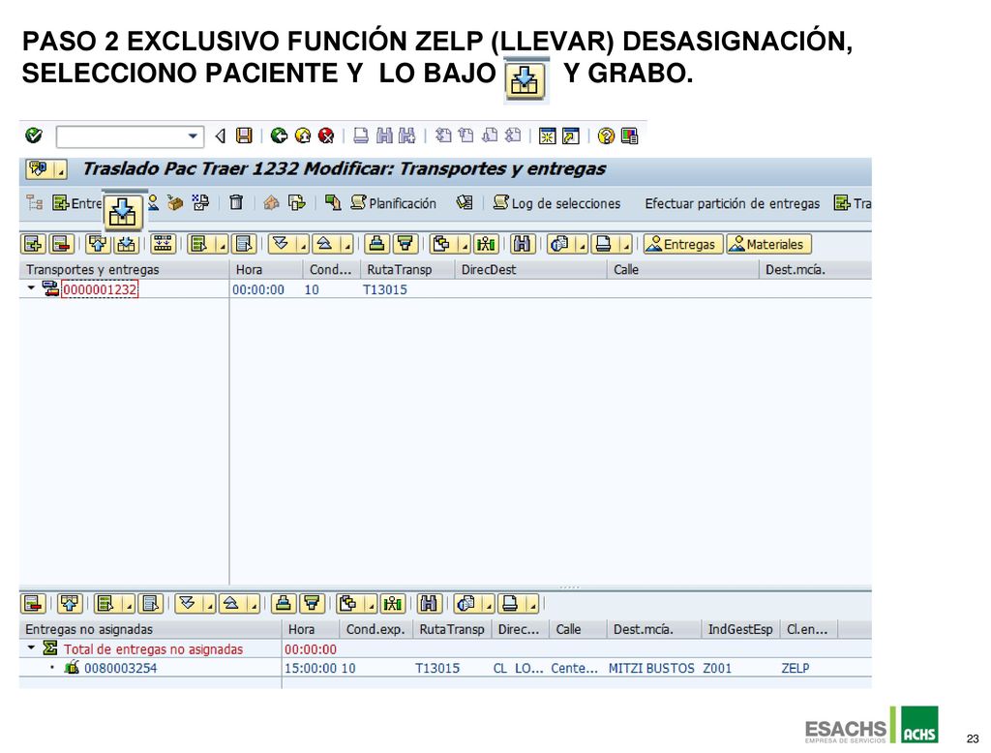Exit using the yellow up-arrow icon
The image size is (991, 753).
pos(303,136)
